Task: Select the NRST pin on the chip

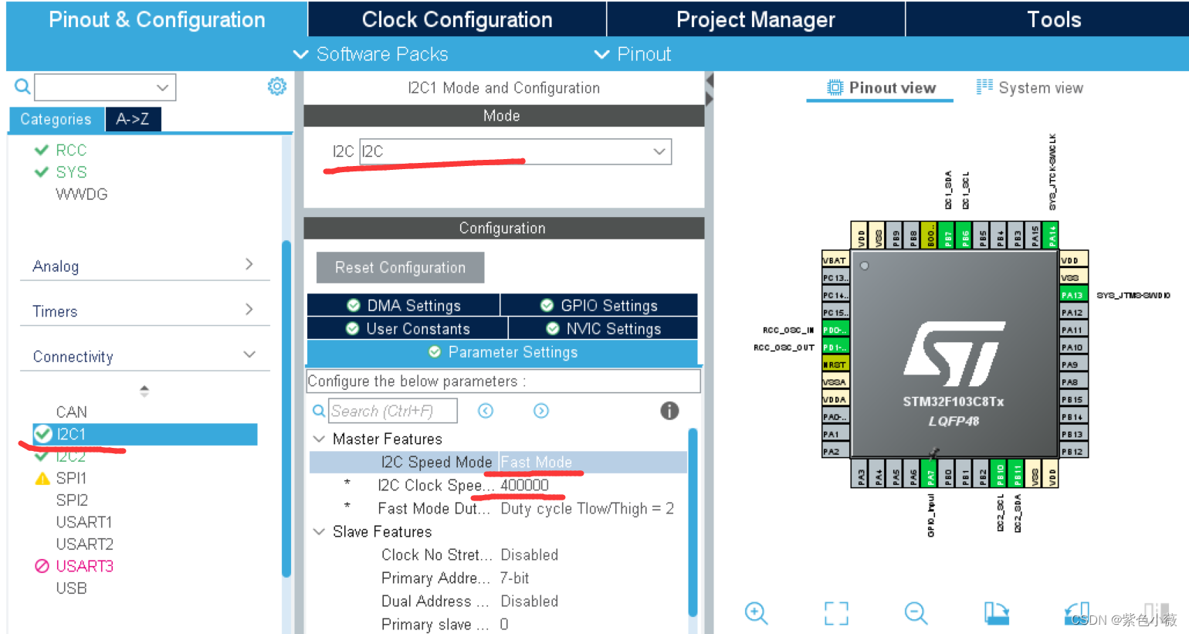Action: point(835,364)
